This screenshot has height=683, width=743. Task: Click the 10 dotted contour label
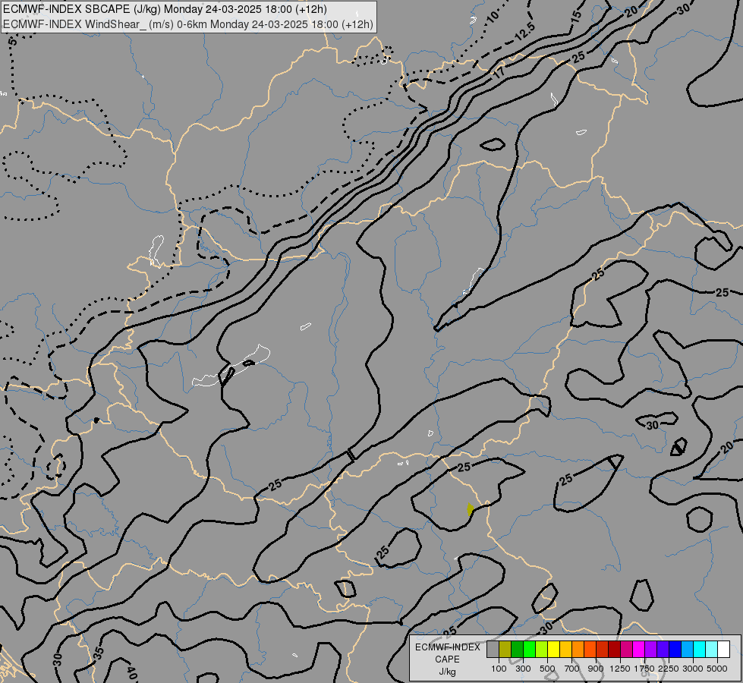tap(493, 16)
